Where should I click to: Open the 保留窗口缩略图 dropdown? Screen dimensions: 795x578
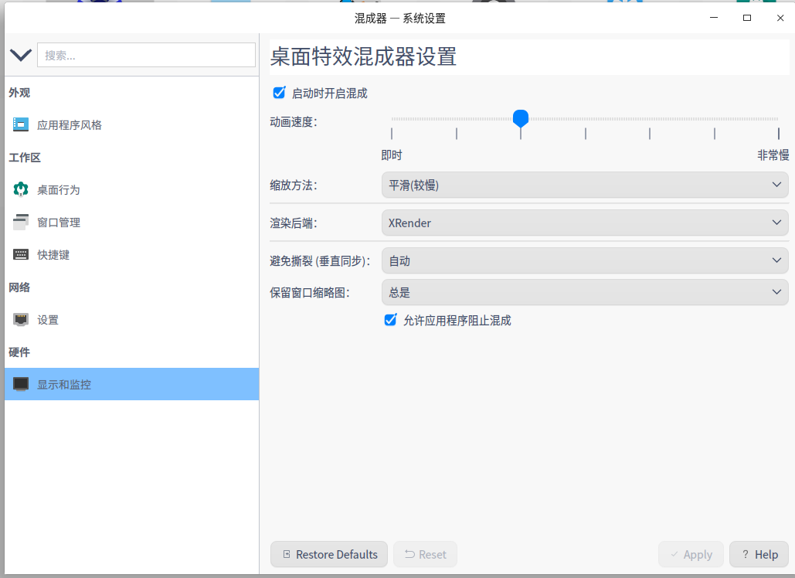pyautogui.click(x=584, y=291)
